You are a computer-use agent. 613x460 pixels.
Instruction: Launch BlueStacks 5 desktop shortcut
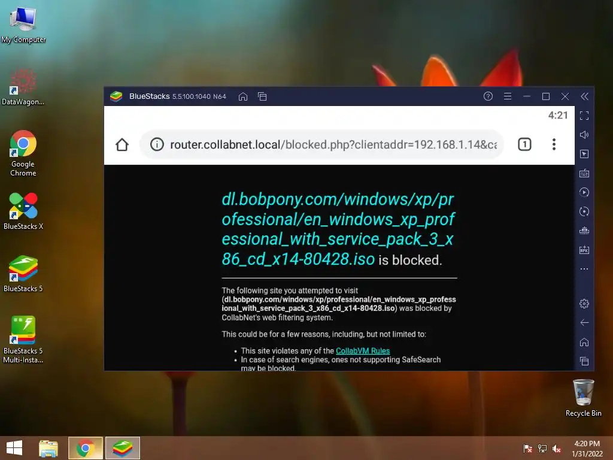point(23,274)
